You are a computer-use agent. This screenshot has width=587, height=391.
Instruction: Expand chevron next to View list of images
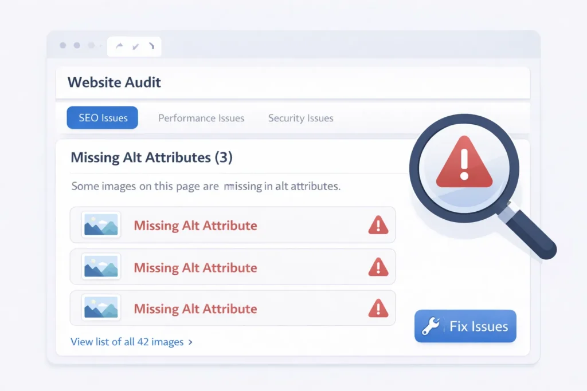point(190,342)
